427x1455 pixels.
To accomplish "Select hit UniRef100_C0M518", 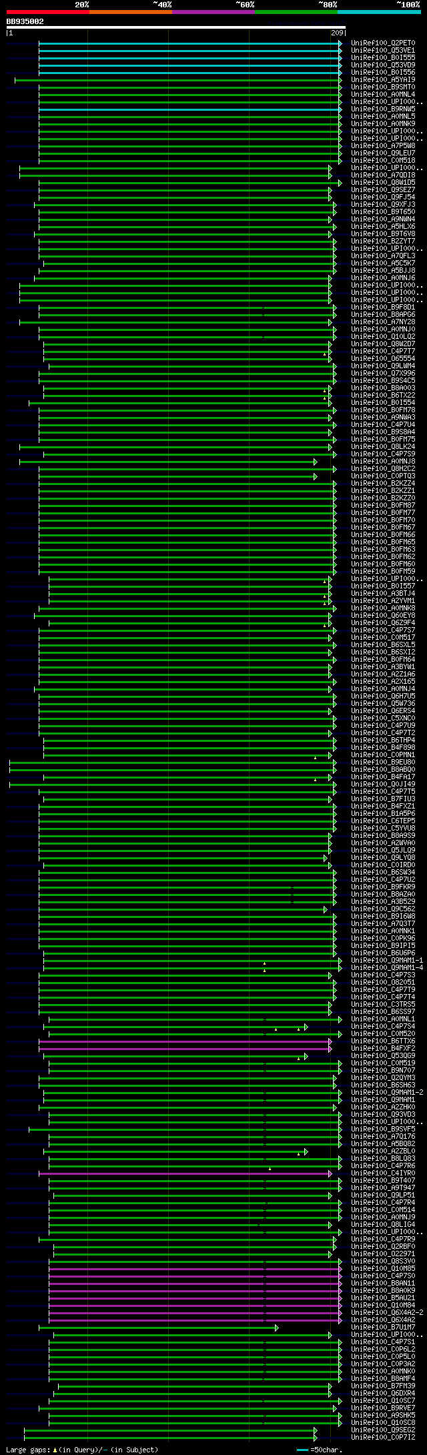I will click(383, 161).
